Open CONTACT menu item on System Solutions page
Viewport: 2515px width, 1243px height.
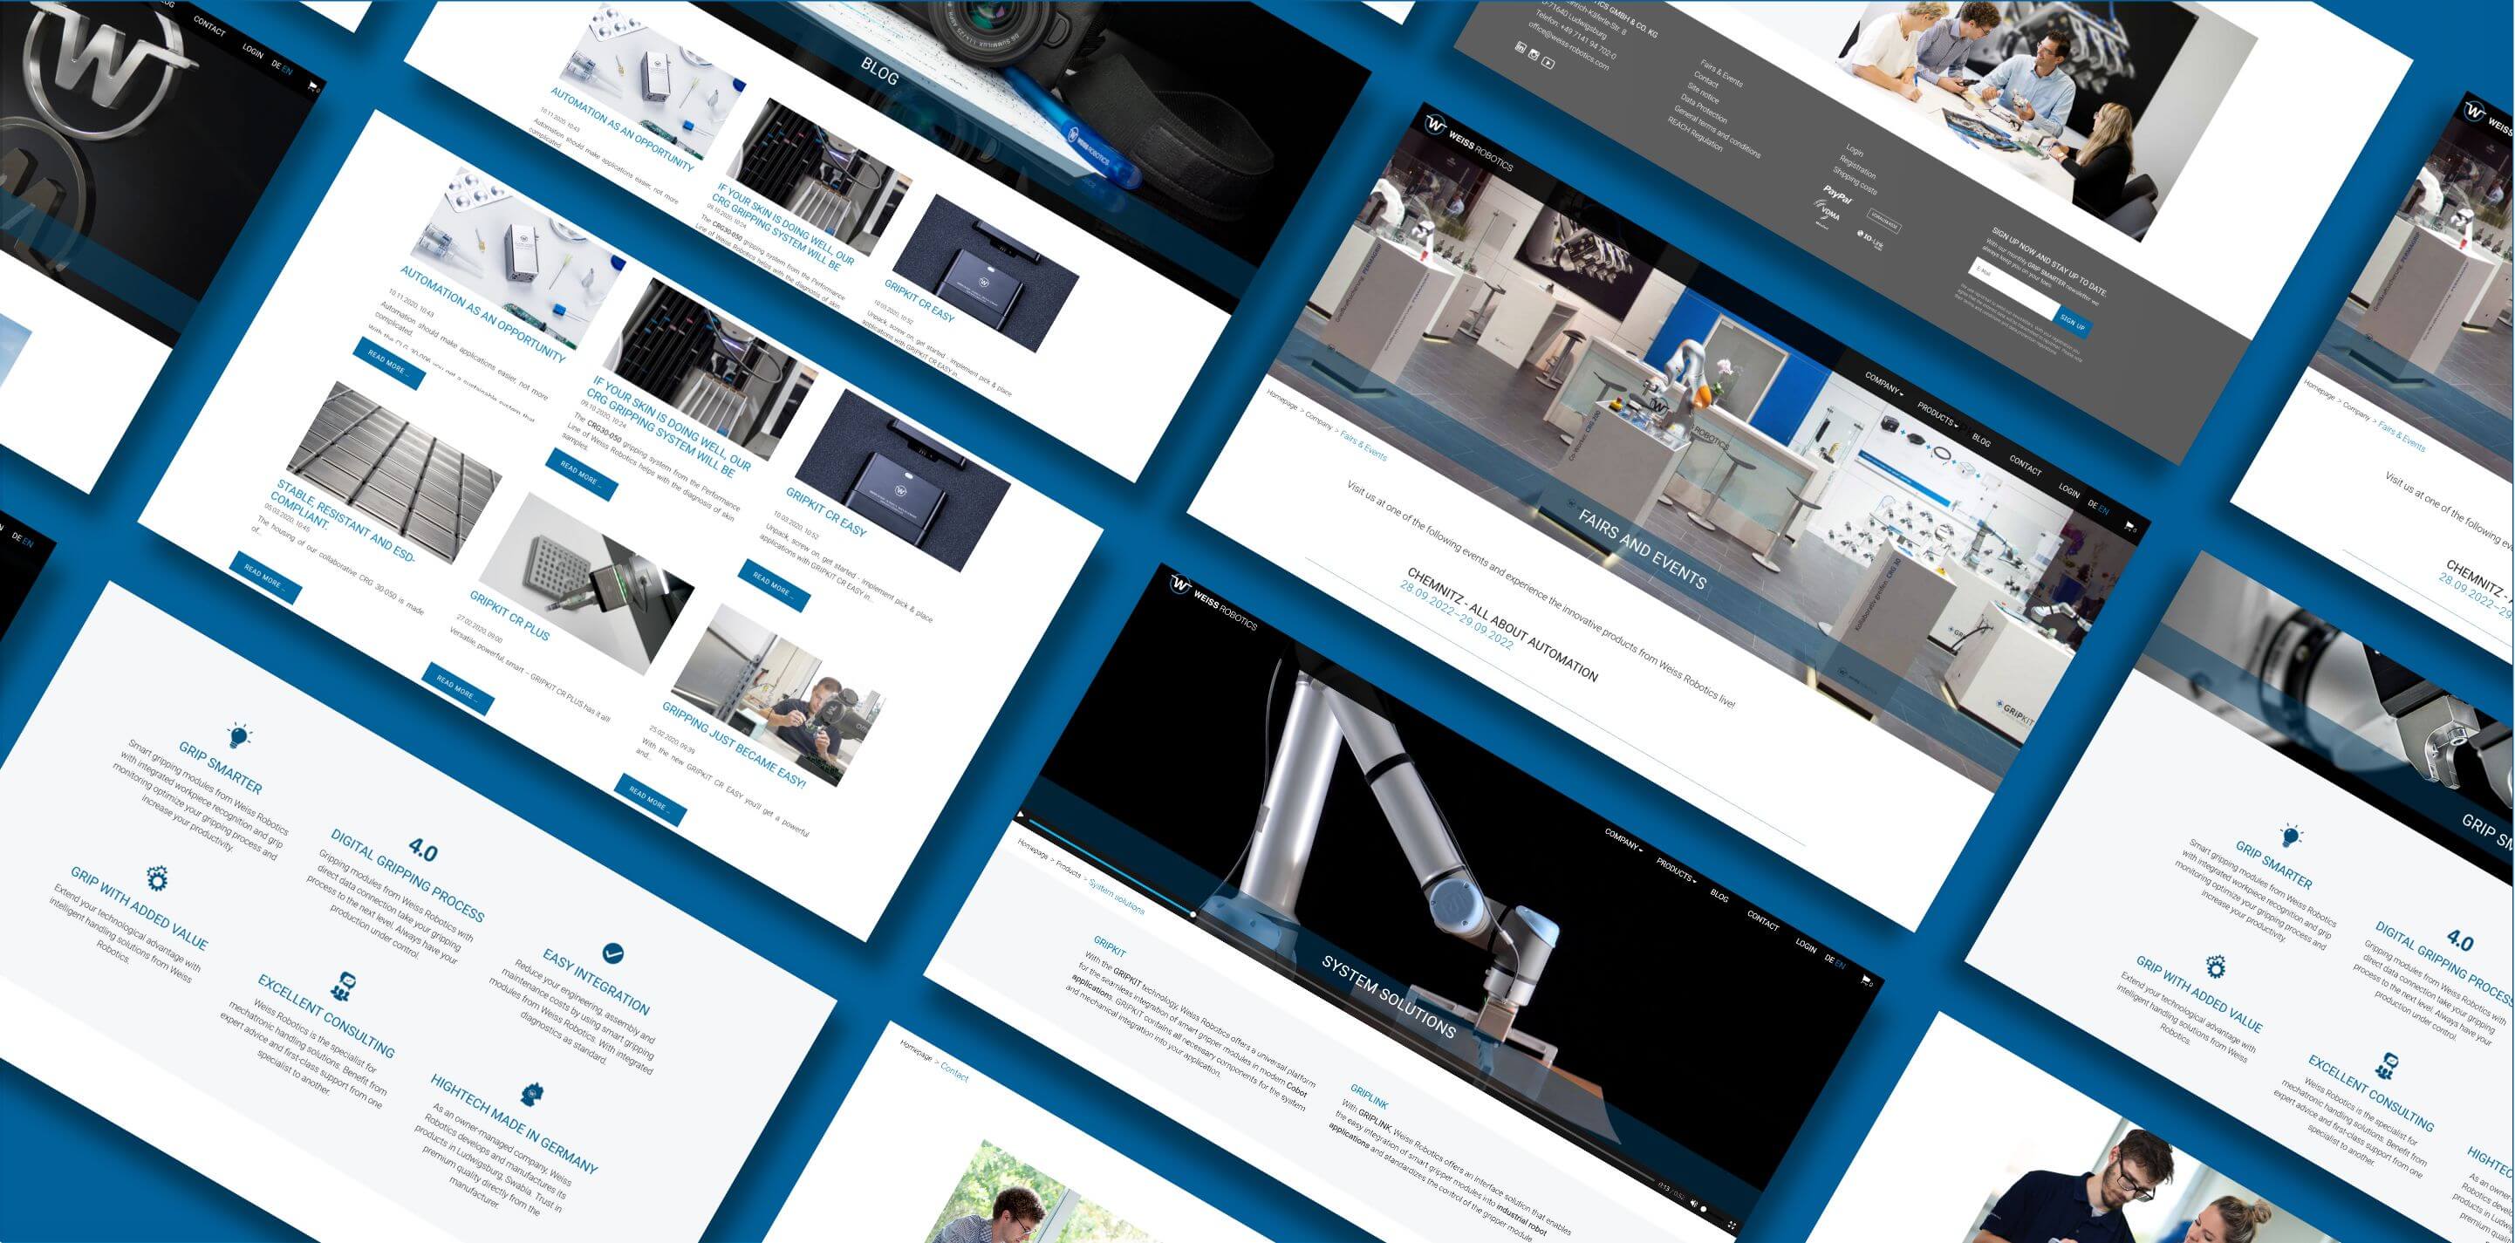pyautogui.click(x=1763, y=922)
